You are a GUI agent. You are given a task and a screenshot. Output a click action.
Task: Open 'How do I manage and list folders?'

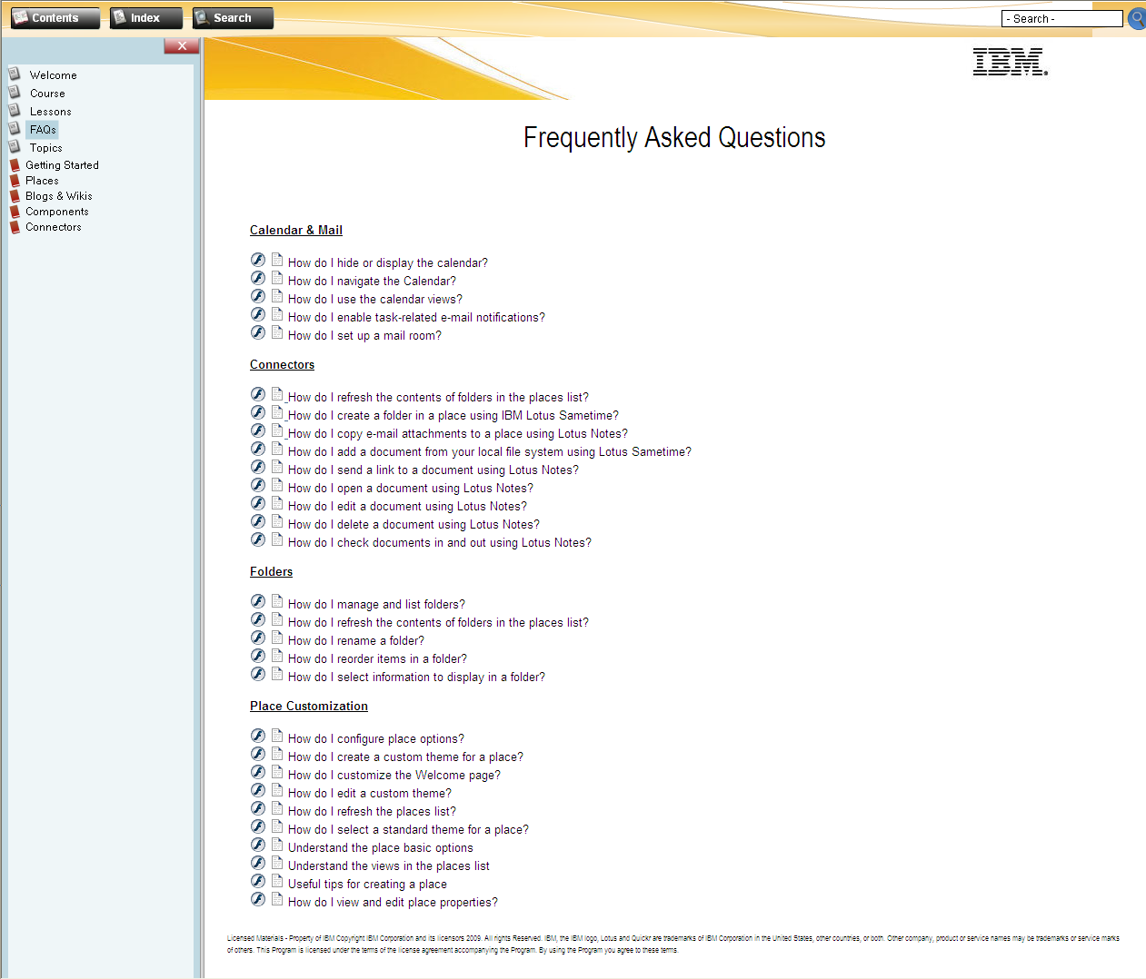(x=376, y=605)
